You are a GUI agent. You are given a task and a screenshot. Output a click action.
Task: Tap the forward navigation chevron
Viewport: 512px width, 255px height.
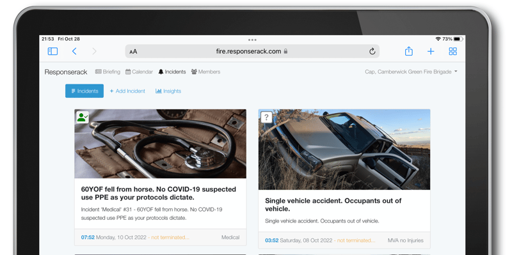pyautogui.click(x=94, y=51)
